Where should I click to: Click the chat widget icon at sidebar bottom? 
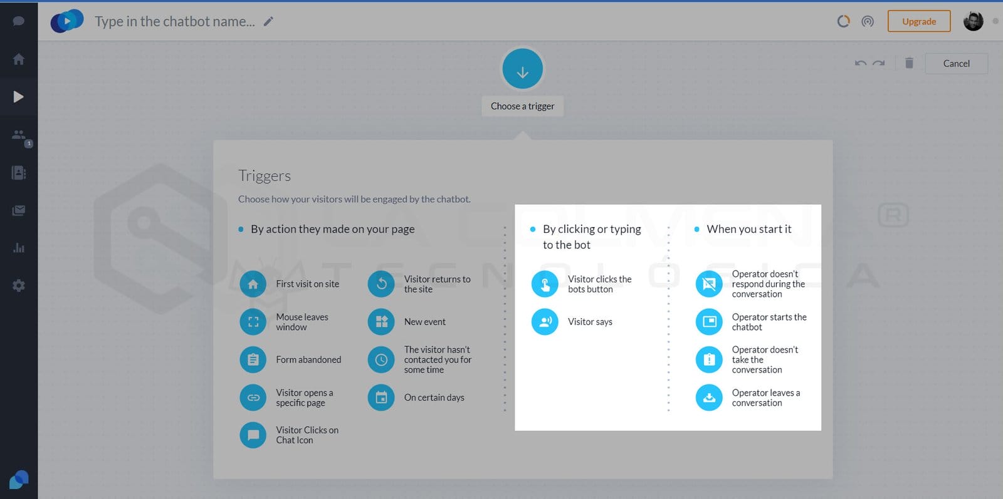(19, 480)
